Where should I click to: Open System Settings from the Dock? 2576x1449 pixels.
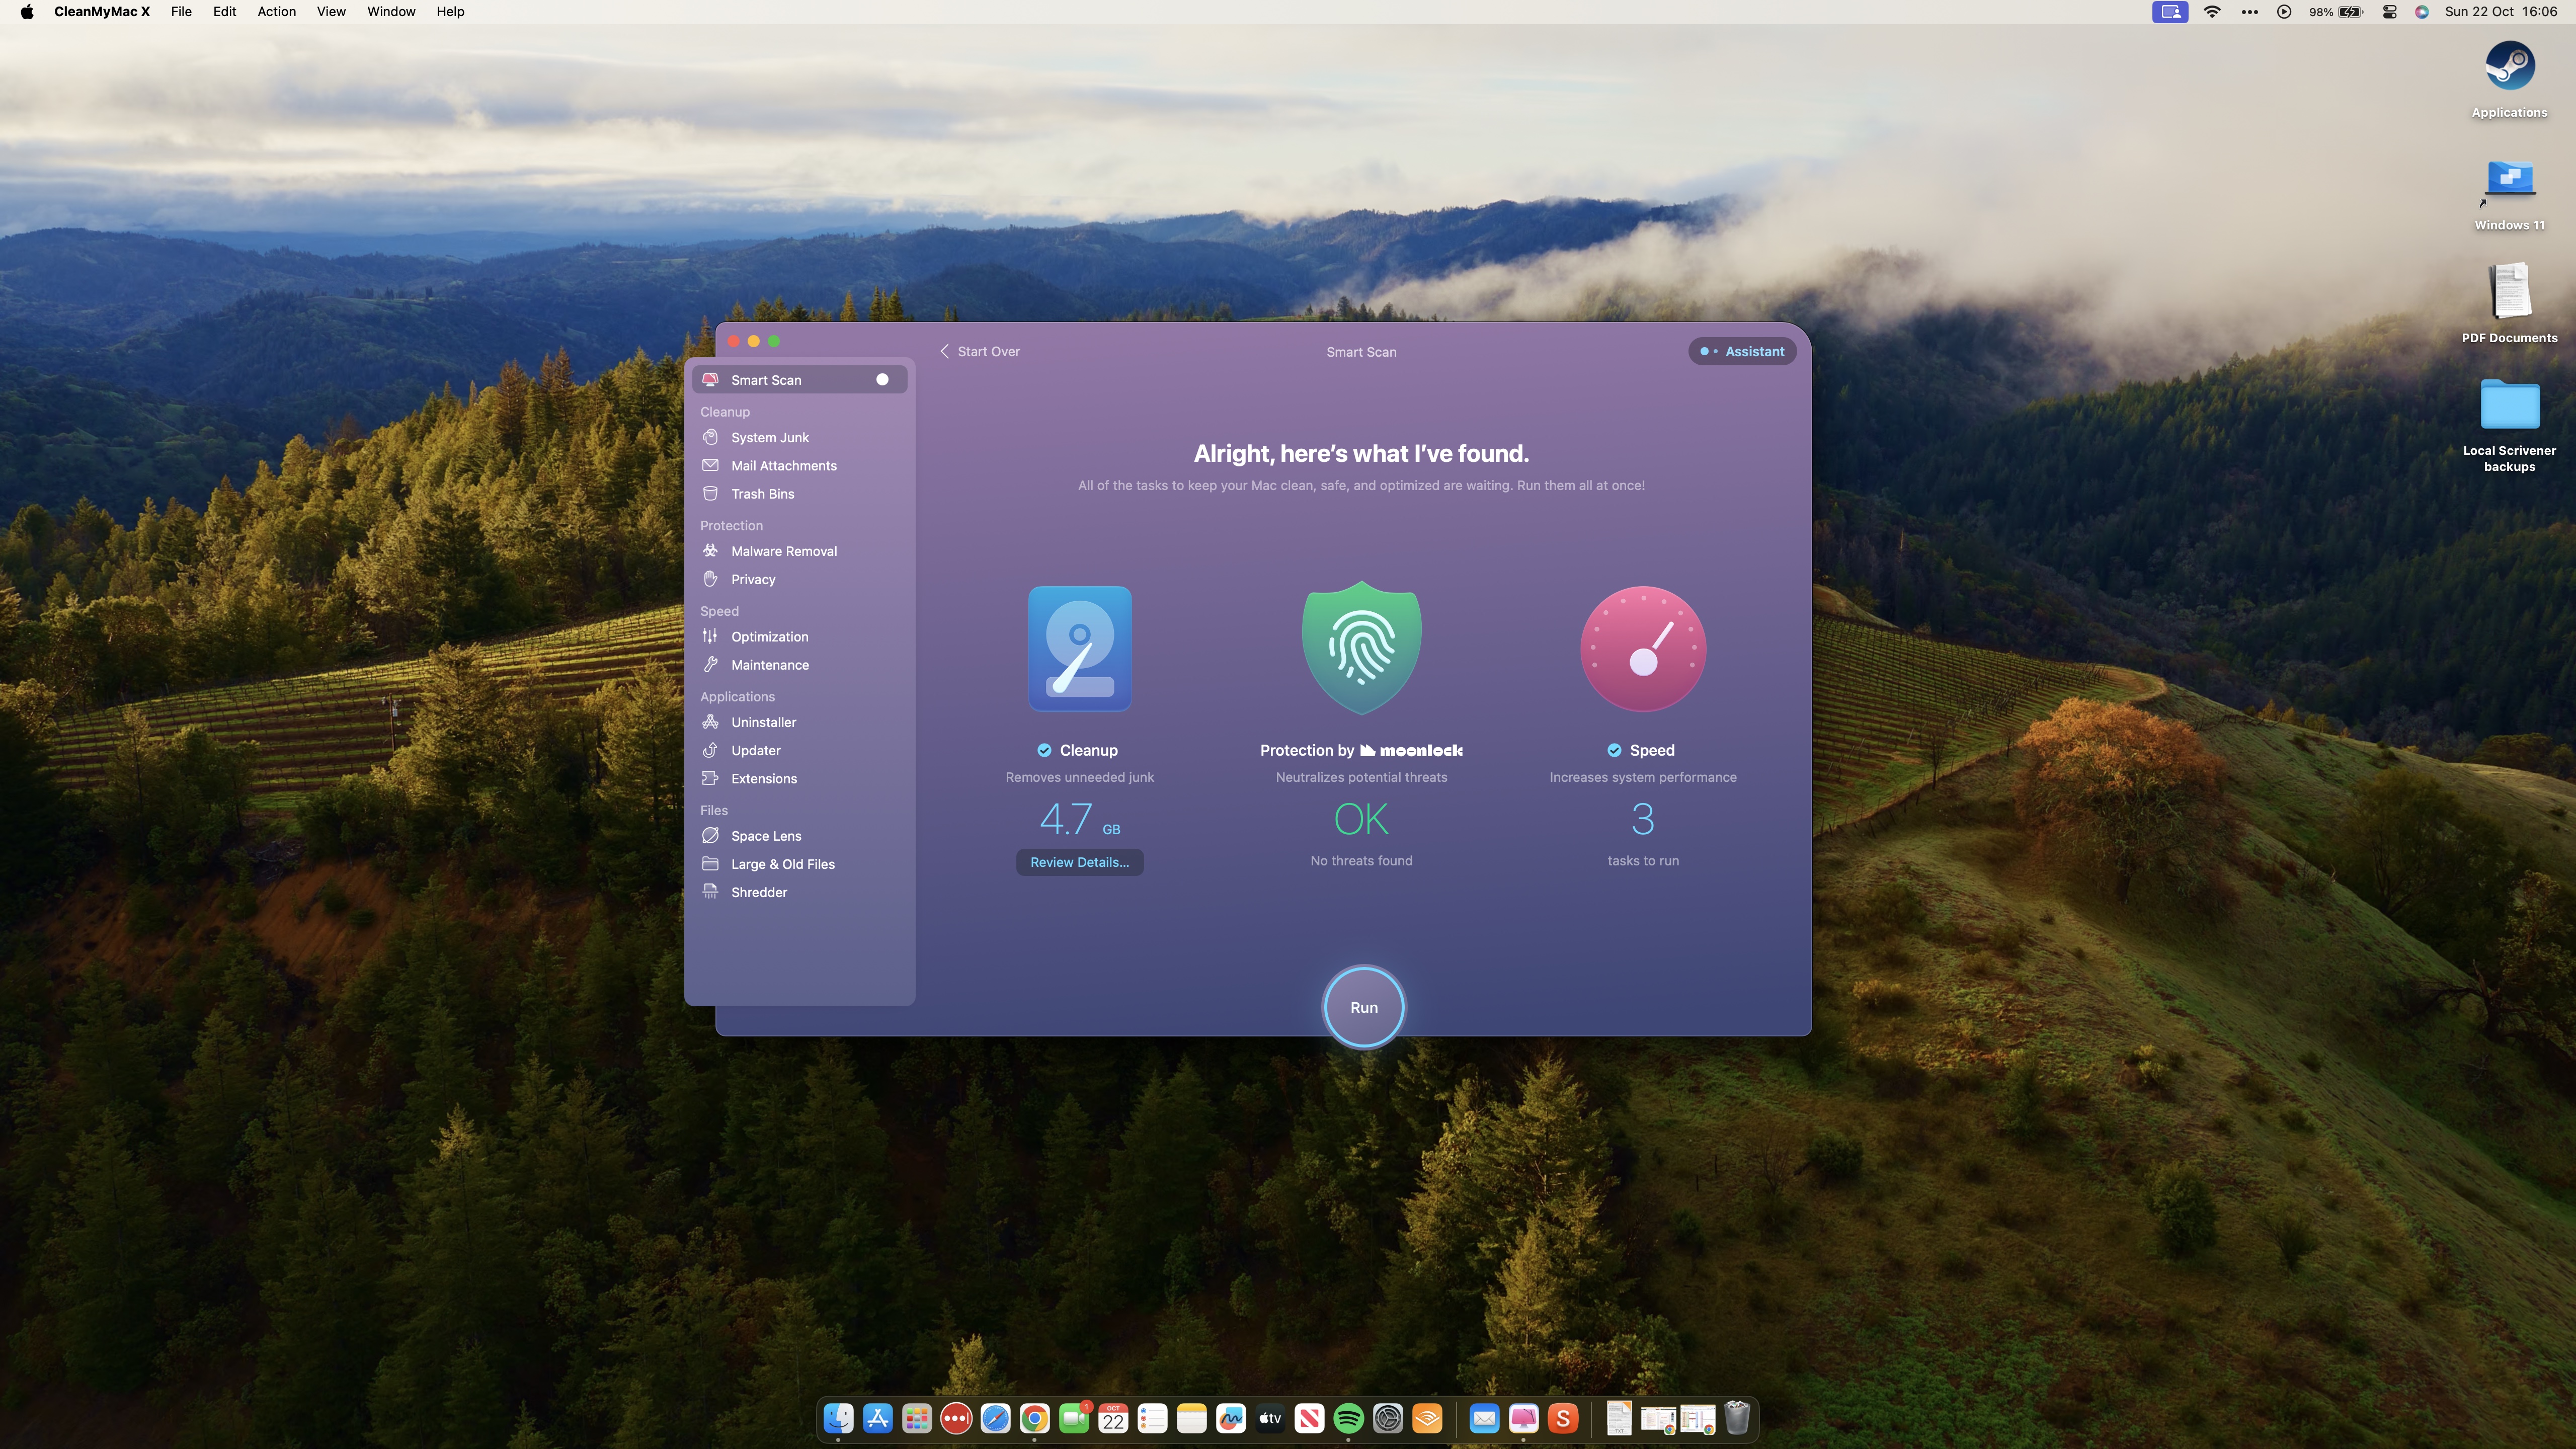[x=1388, y=1418]
